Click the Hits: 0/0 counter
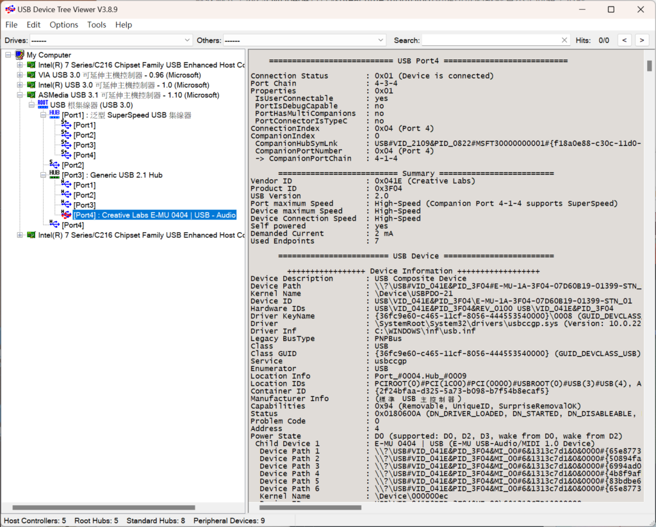The height and width of the screenshot is (527, 656). pyautogui.click(x=593, y=40)
